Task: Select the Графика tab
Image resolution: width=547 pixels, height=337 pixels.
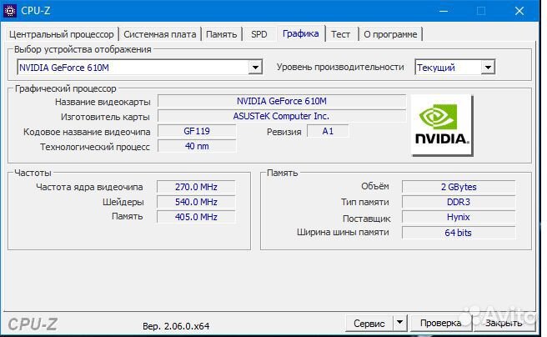Action: click(301, 33)
